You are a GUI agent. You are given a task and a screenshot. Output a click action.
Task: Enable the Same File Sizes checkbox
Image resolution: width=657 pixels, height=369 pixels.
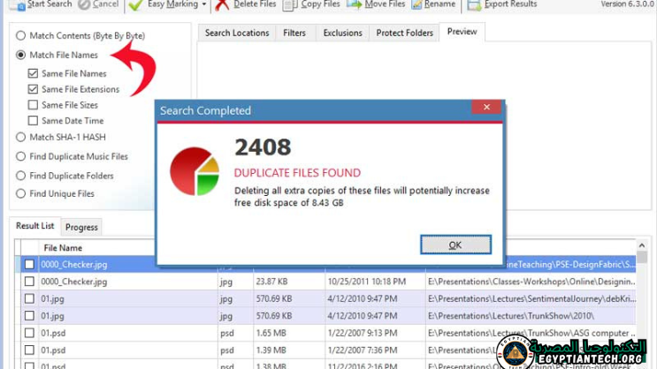34,105
